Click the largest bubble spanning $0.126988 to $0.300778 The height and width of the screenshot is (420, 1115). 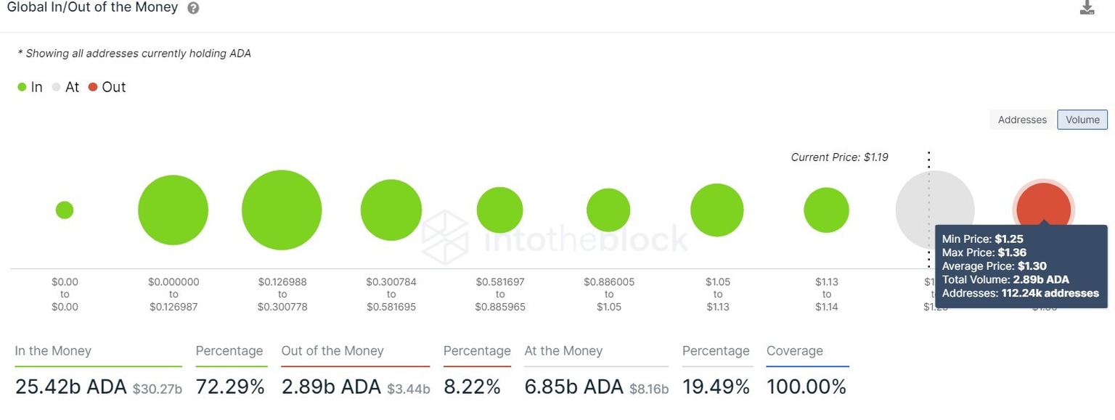pos(282,209)
